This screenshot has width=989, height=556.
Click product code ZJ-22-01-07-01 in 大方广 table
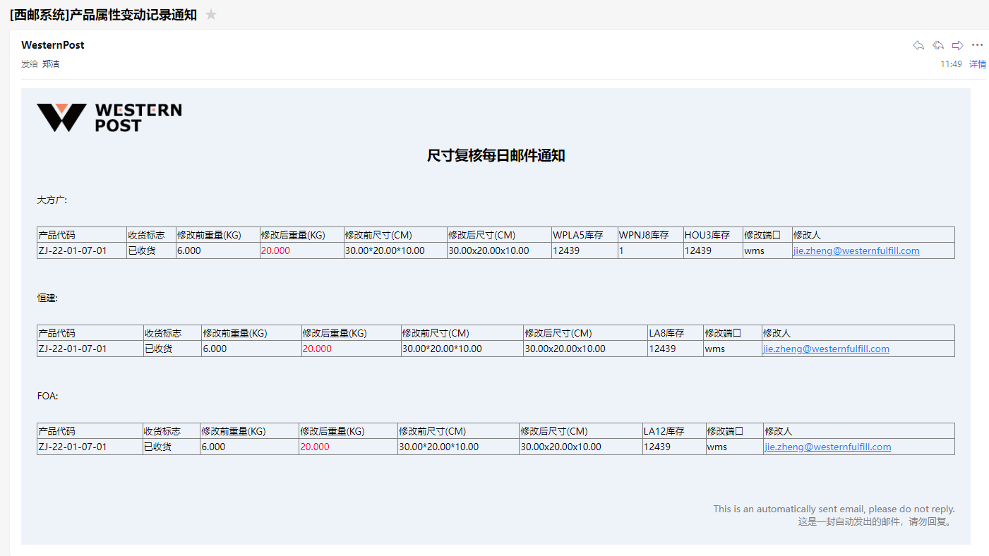coord(73,250)
